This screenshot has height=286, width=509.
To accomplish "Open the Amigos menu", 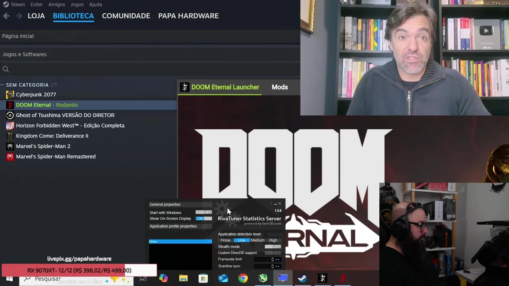I will pyautogui.click(x=56, y=4).
